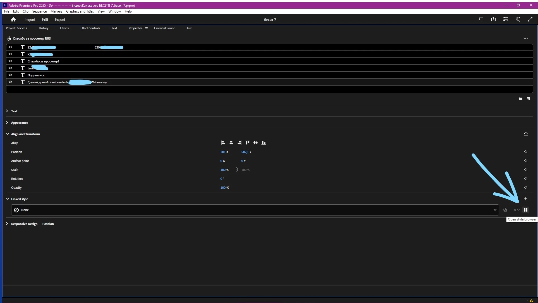Viewport: 538px width, 303px height.
Task: Click the new group folder icon
Action: coord(520,99)
